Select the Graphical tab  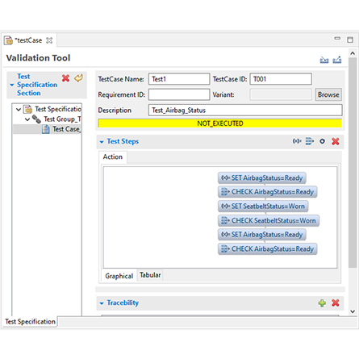(119, 276)
